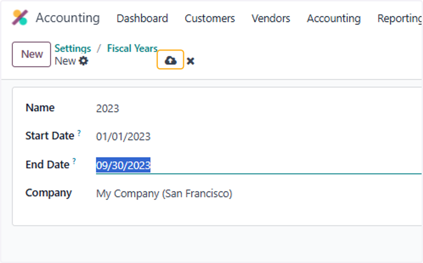This screenshot has height=263, width=423.
Task: Open the Dashboard menu
Action: 142,18
